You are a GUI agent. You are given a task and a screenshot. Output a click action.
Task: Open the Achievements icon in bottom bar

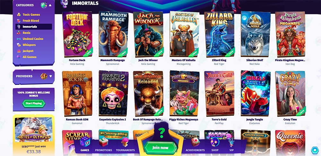[x=195, y=142]
